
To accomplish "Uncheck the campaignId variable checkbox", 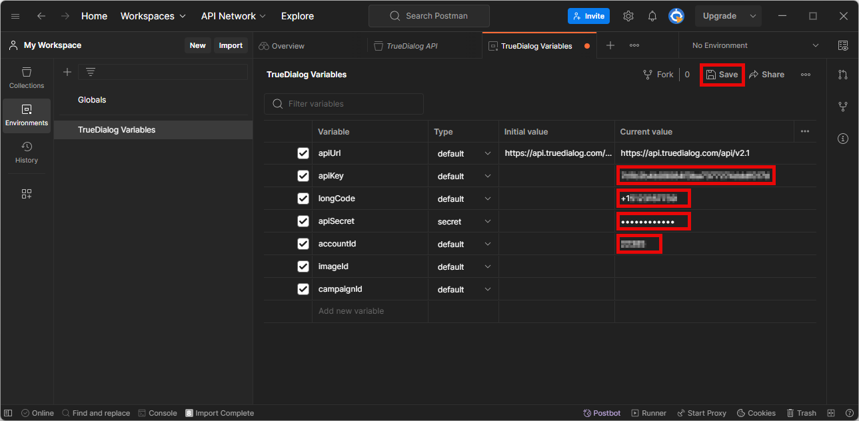I will (303, 289).
